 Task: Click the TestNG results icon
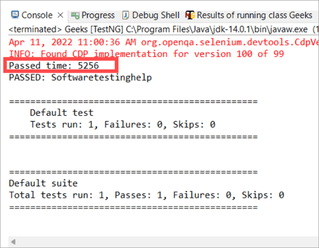click(x=190, y=15)
